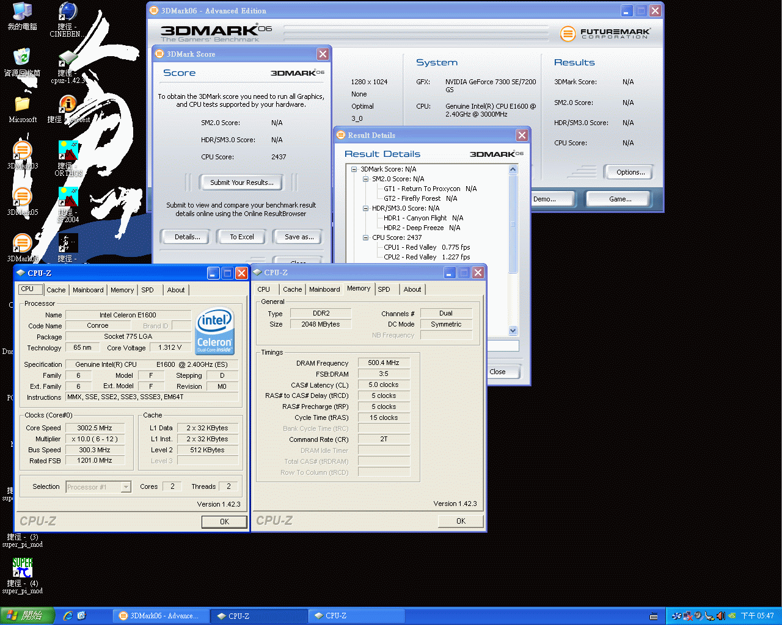Collapse the CPU Score: 2437 tree node
782x625 pixels.
[365, 237]
